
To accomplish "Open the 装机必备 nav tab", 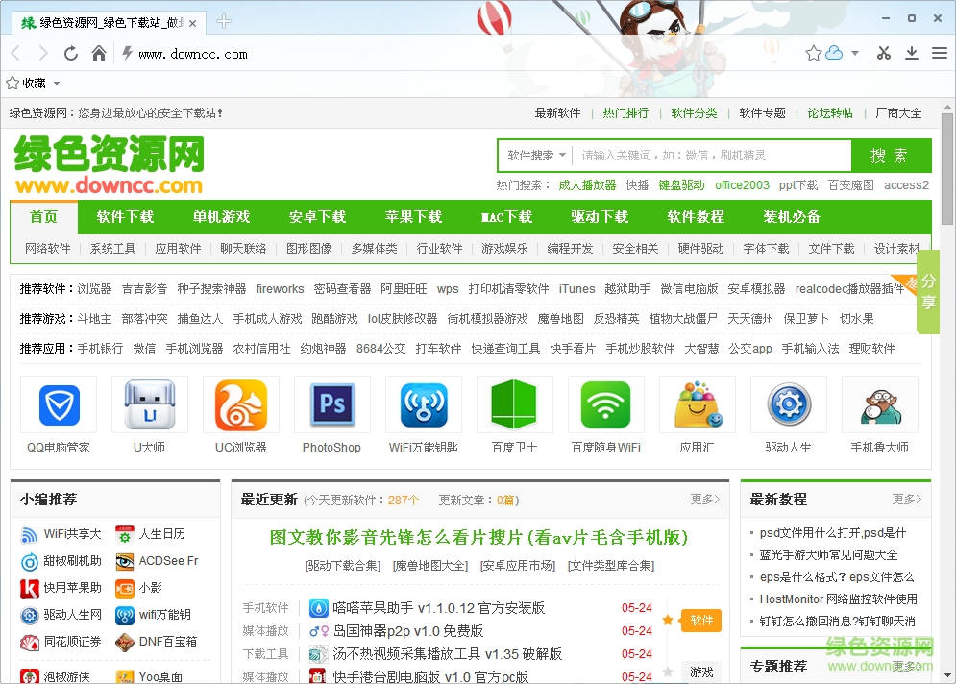I will pos(792,217).
